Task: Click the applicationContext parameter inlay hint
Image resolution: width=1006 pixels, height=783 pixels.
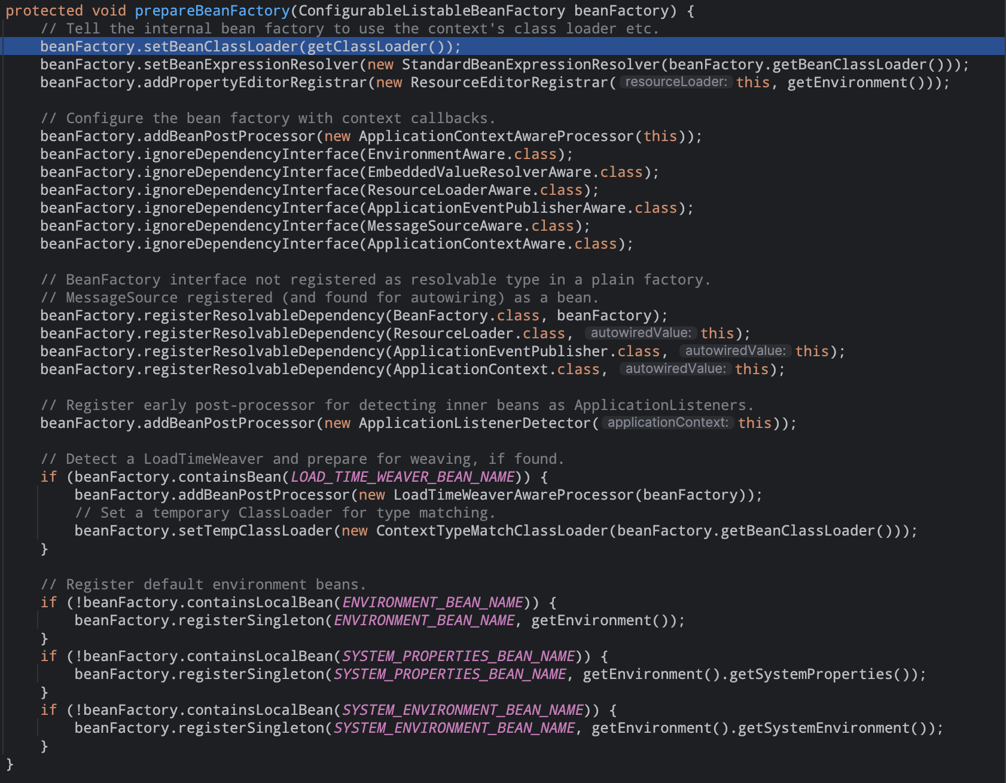Action: 667,423
